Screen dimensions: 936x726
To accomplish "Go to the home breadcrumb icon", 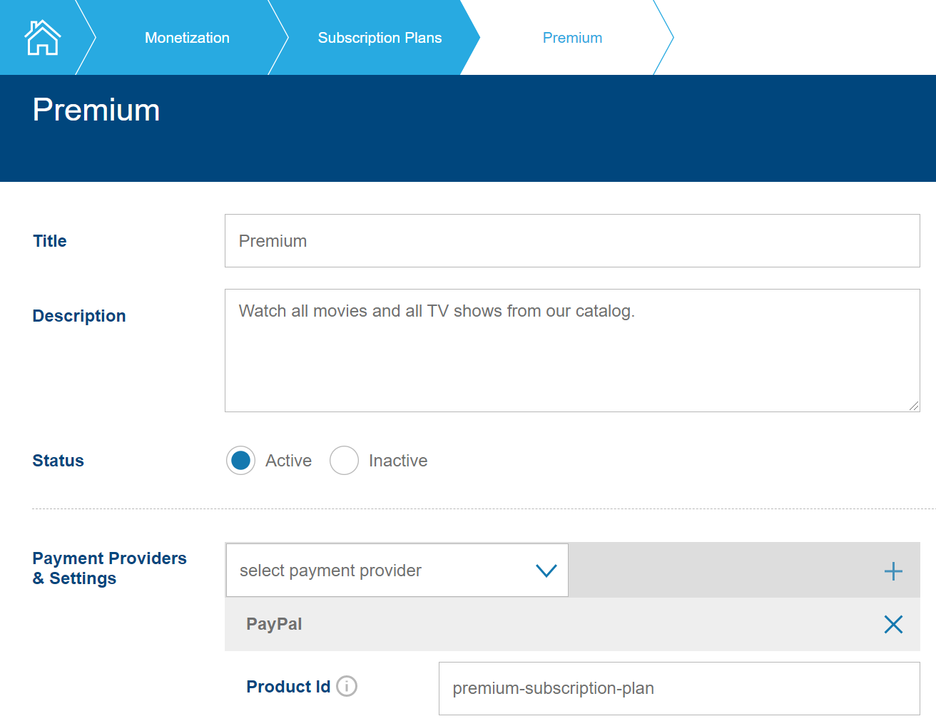I will point(42,38).
